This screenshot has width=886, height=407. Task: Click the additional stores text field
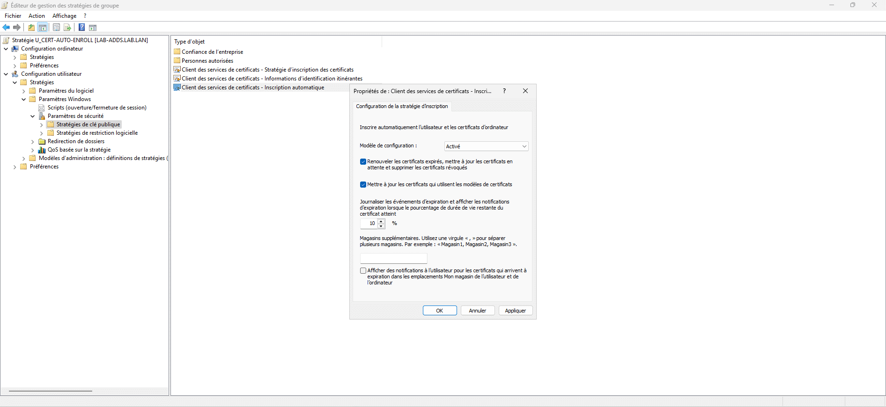point(393,258)
